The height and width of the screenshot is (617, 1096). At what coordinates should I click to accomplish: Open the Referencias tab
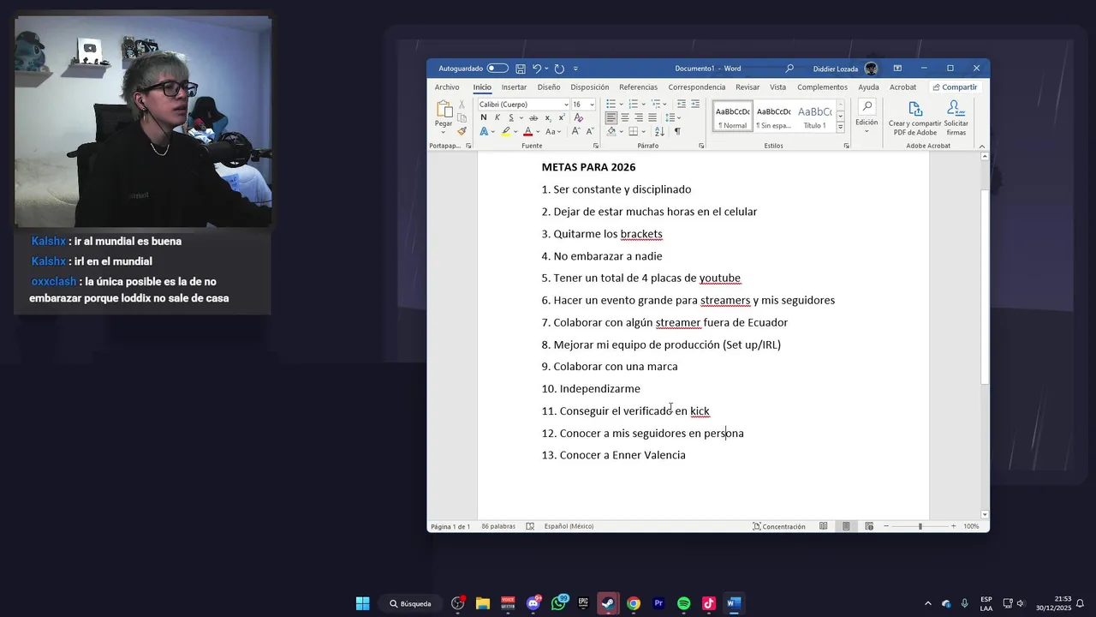[639, 87]
